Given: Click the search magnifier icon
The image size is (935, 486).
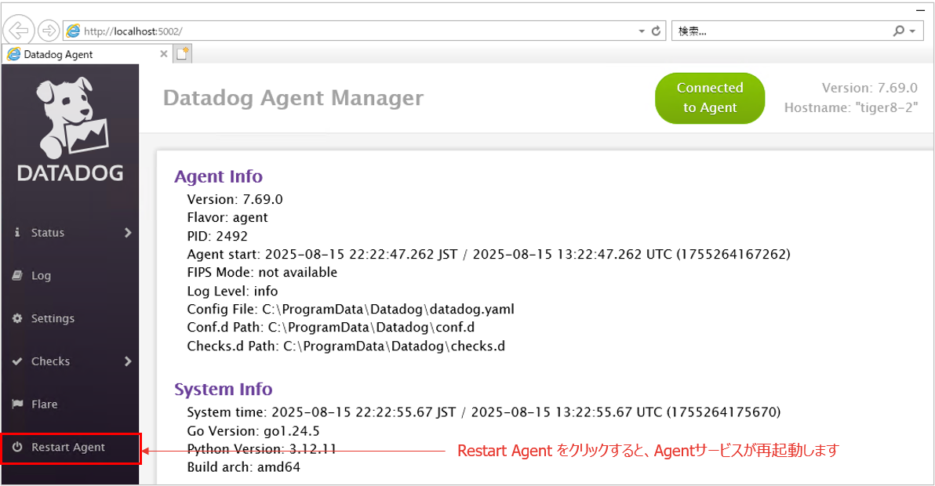Looking at the screenshot, I should (898, 31).
